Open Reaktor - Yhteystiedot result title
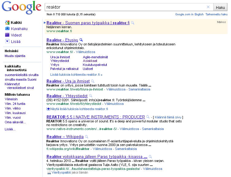231x177 pixels. pos(67,96)
